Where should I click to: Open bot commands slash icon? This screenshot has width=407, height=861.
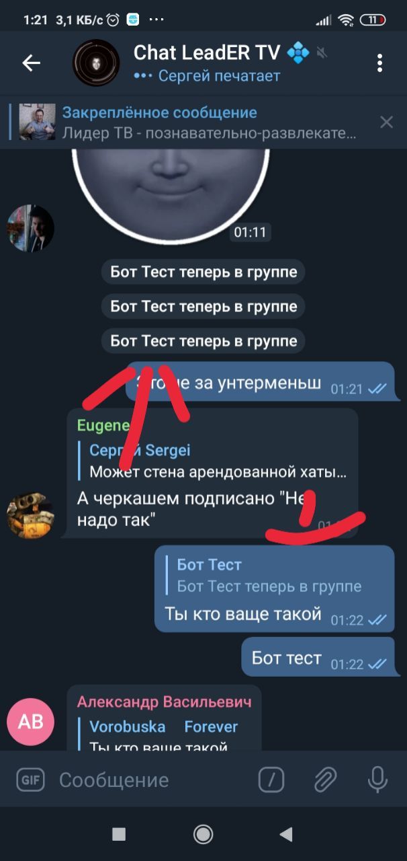pyautogui.click(x=271, y=780)
